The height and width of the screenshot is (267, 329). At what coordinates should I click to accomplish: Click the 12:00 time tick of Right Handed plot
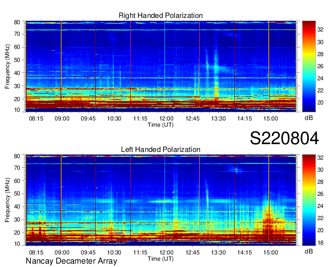point(166,119)
